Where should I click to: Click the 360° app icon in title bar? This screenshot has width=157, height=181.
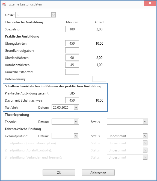[4, 4]
